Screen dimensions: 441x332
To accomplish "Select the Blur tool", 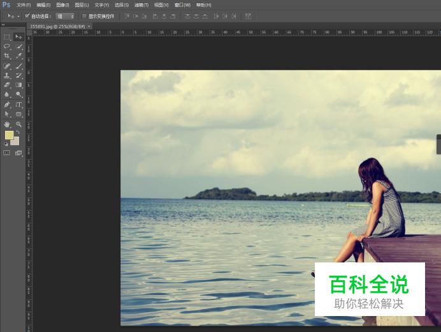I will point(7,94).
